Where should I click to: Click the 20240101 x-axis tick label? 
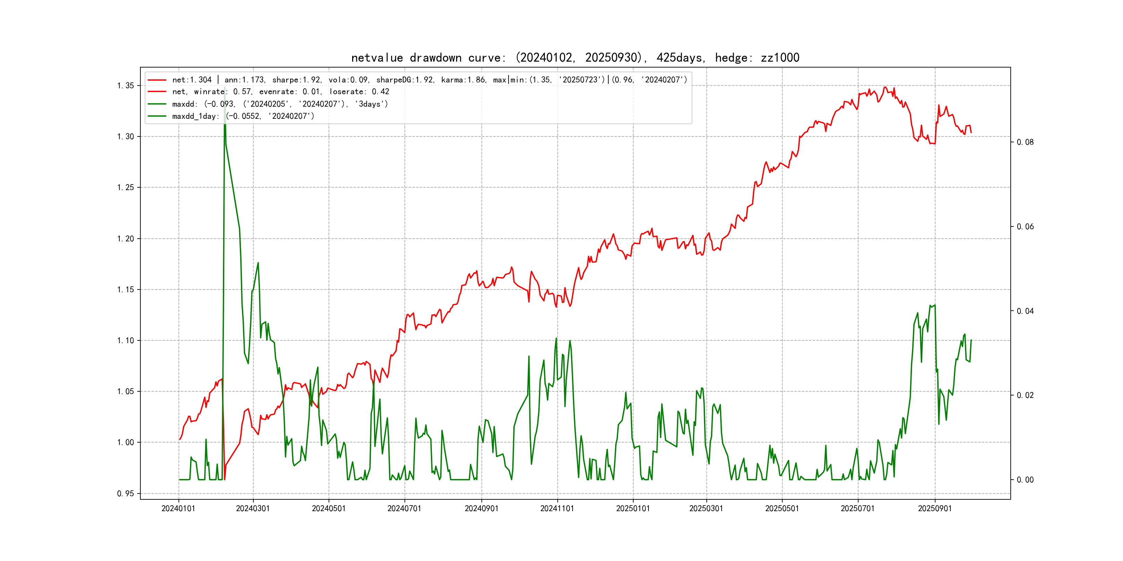(178, 508)
